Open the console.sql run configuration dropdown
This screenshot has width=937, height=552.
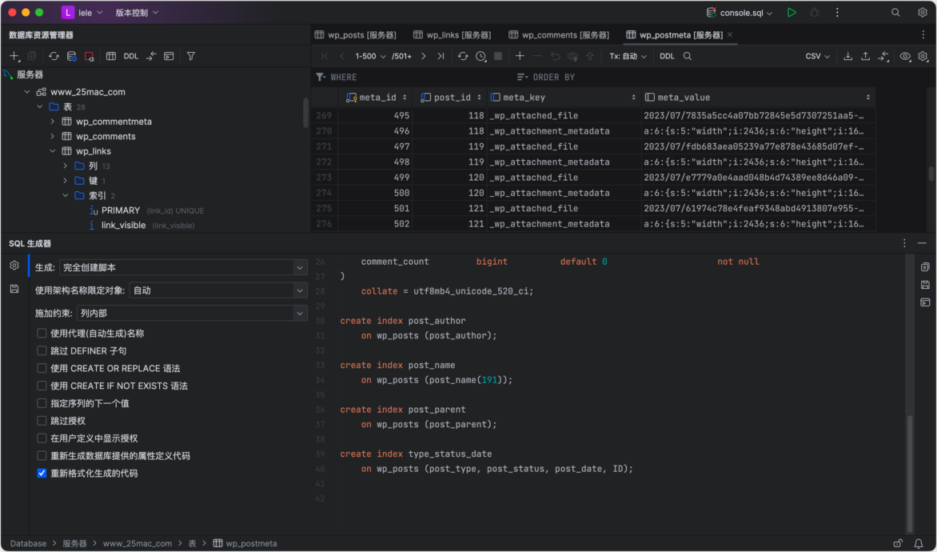pos(740,13)
